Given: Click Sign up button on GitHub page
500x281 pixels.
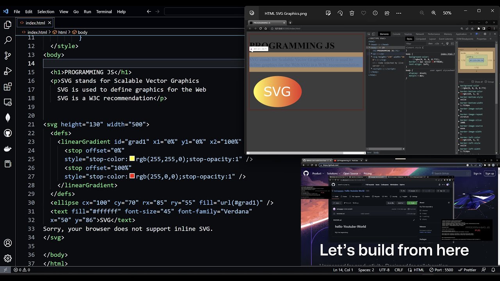Looking at the screenshot, I should 489,174.
